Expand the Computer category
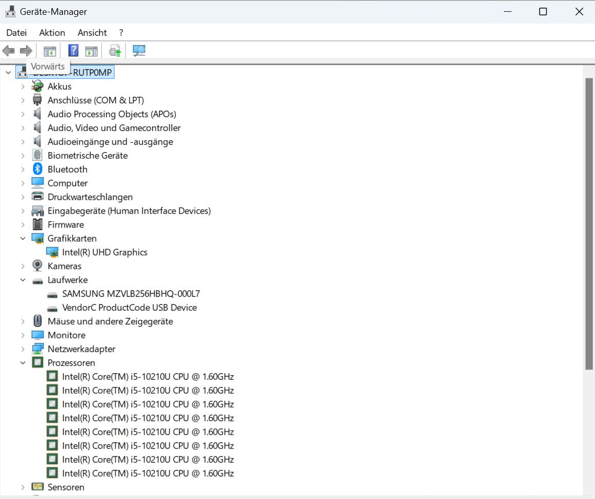 tap(23, 183)
